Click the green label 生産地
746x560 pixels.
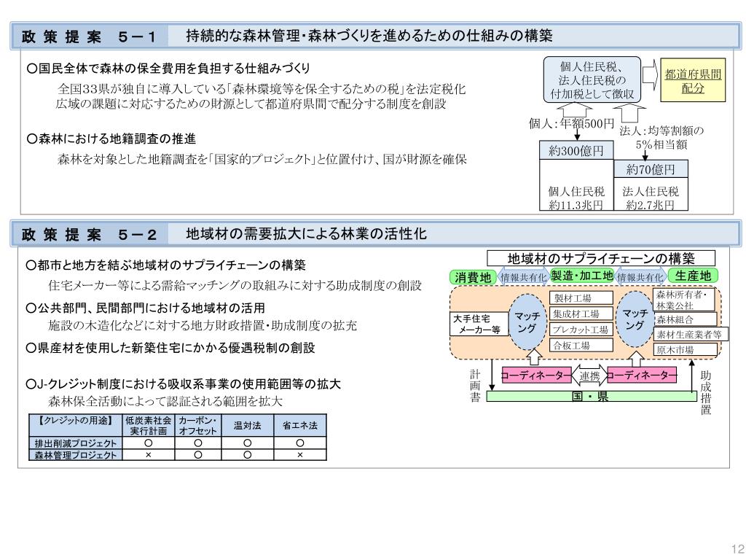(693, 275)
